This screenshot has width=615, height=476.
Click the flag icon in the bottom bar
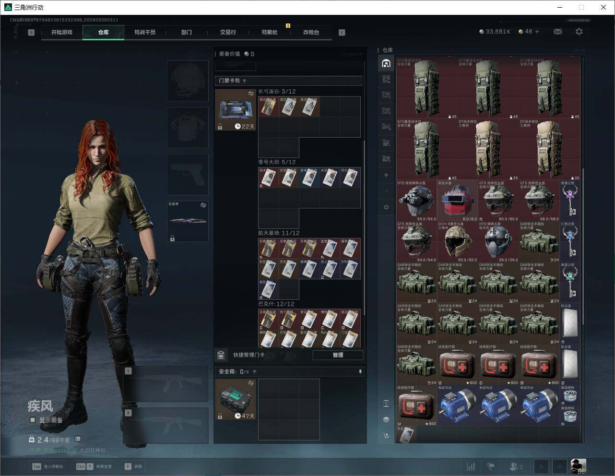click(x=491, y=466)
